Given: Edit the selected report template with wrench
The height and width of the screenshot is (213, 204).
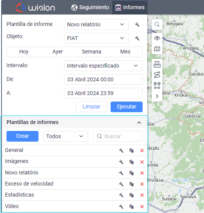Looking at the screenshot, I should coord(137,24).
